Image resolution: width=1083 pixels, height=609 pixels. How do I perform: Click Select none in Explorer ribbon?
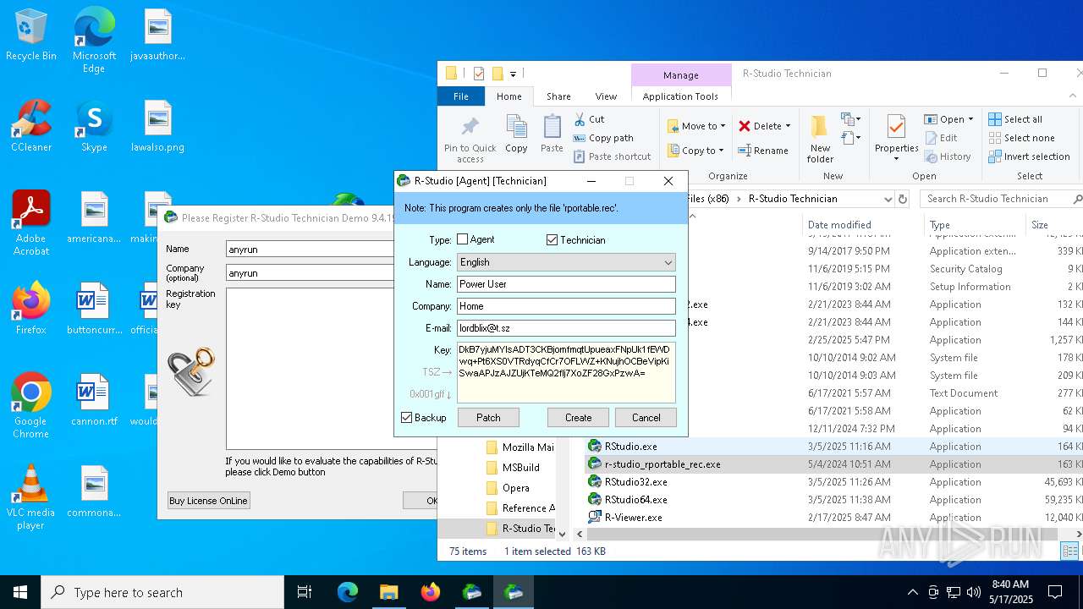point(1021,138)
